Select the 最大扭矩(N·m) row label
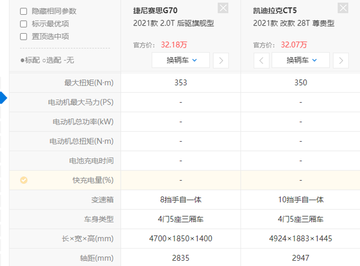 click(89, 83)
